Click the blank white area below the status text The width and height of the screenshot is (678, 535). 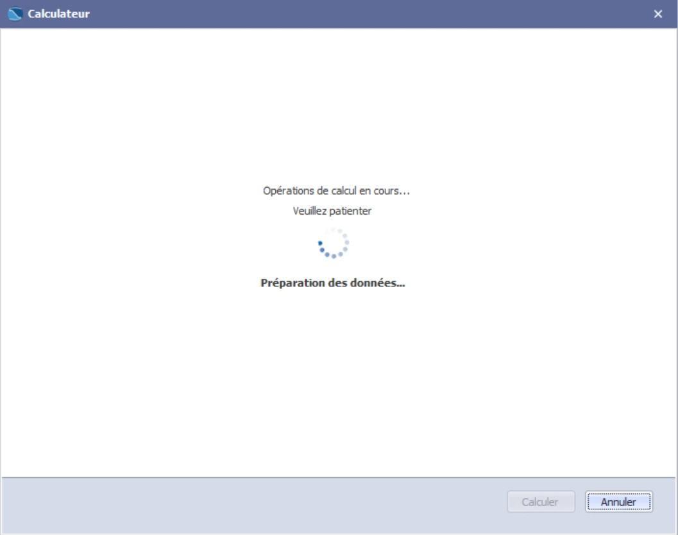point(337,380)
